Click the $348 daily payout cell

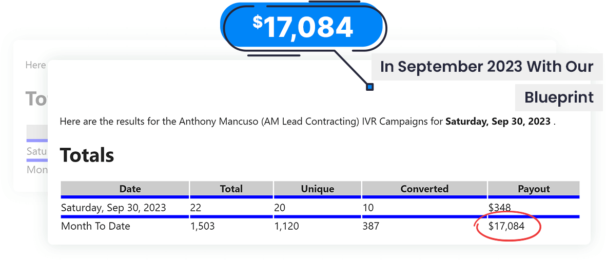(x=501, y=208)
